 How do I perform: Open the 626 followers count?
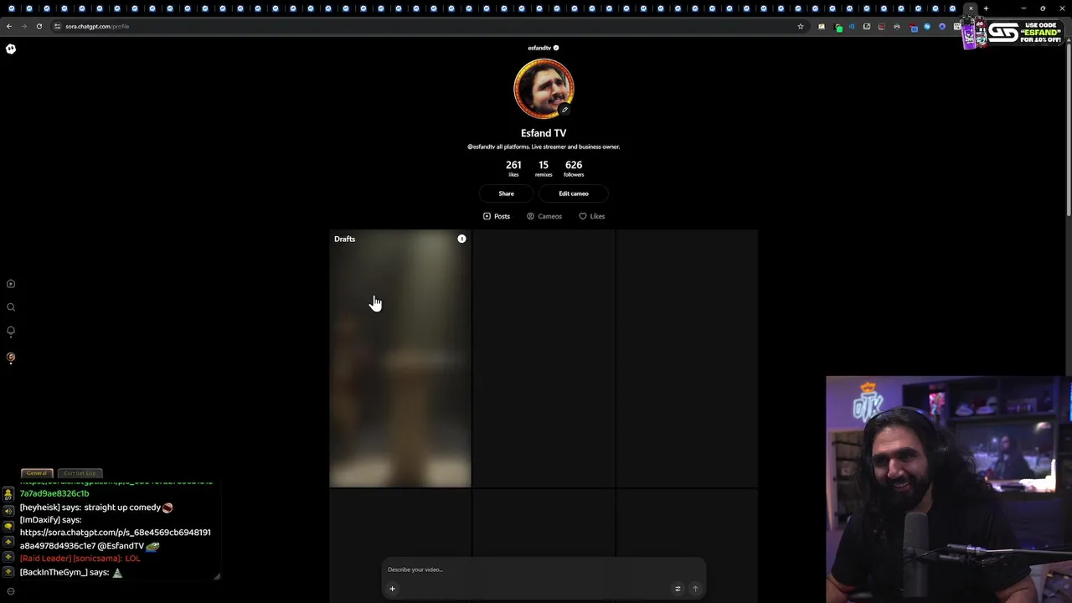[x=574, y=167]
